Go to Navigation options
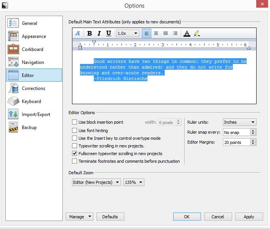The image size is (270, 229). click(x=34, y=62)
